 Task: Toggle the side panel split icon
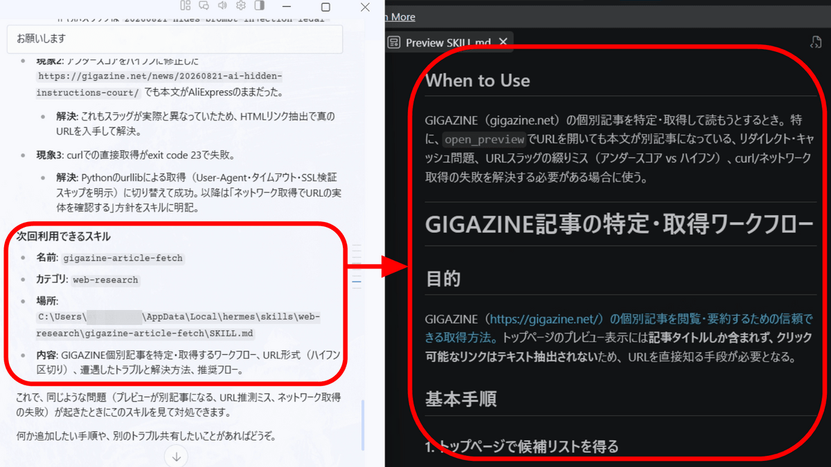pyautogui.click(x=260, y=6)
